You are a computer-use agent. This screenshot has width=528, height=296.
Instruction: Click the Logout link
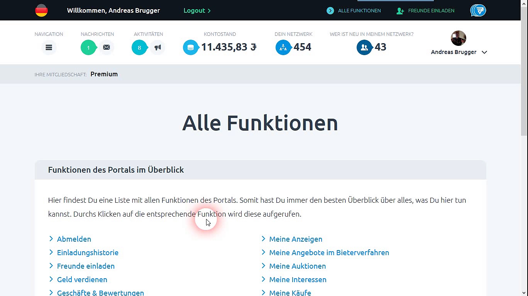197,10
